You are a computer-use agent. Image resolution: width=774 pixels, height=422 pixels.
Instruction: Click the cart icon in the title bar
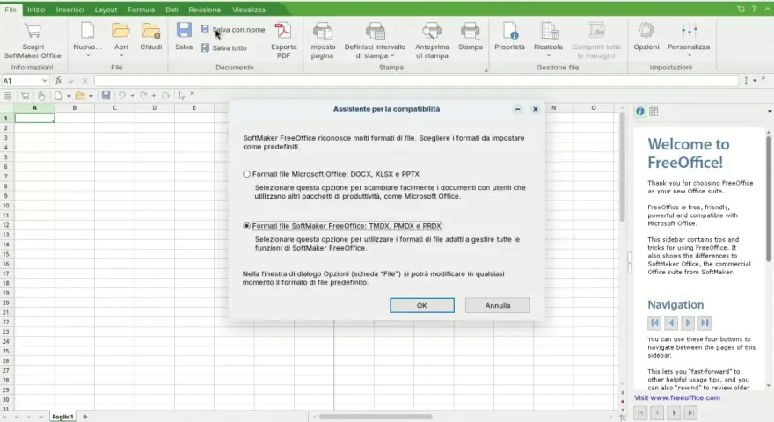(741, 10)
